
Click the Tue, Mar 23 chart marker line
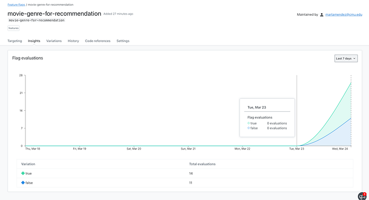(297, 110)
